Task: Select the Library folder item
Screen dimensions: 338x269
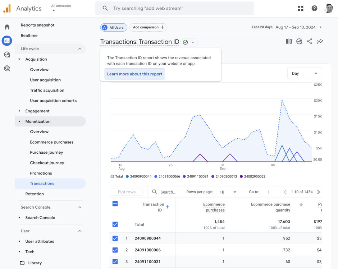Action: click(x=35, y=263)
